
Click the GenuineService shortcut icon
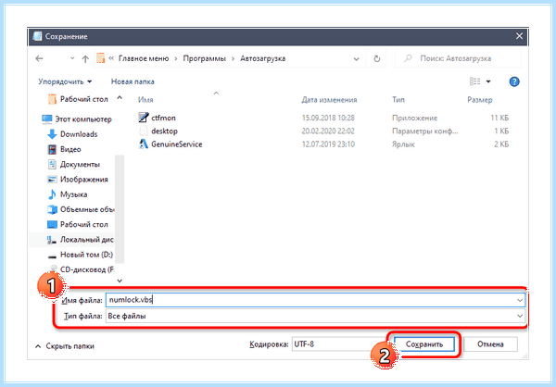pos(144,144)
